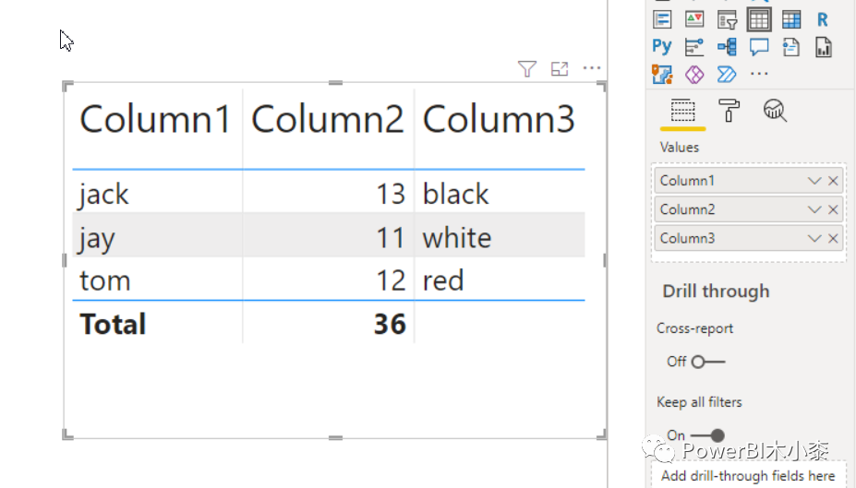This screenshot has height=488, width=856.
Task: Open more options ellipsis on table visual
Action: point(592,68)
